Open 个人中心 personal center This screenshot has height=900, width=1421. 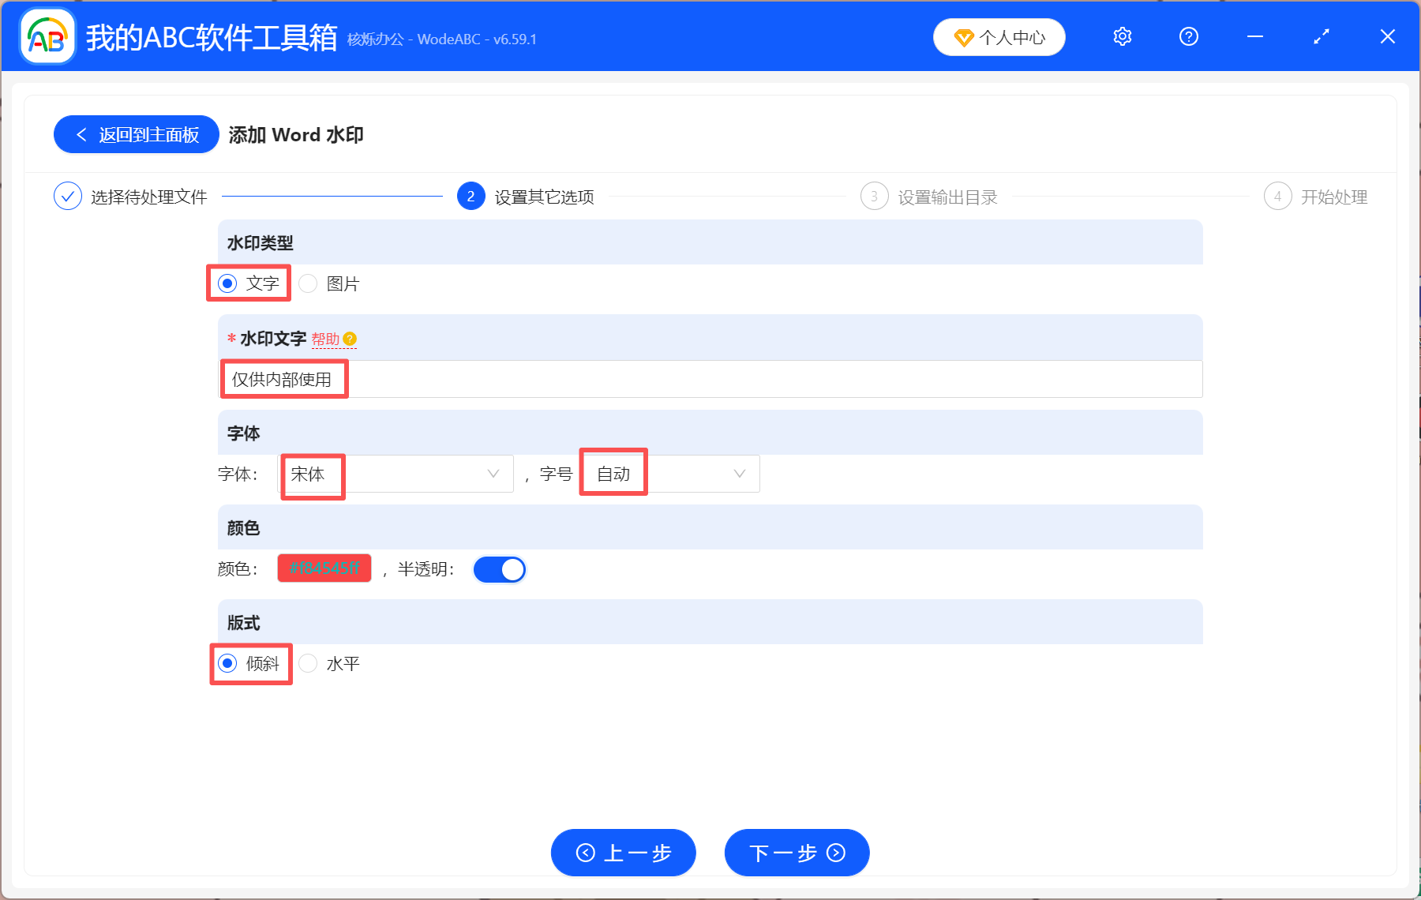pos(999,36)
